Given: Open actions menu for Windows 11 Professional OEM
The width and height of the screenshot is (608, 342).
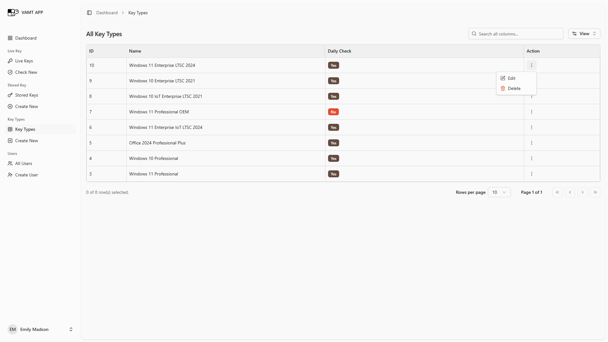Looking at the screenshot, I should point(532,112).
